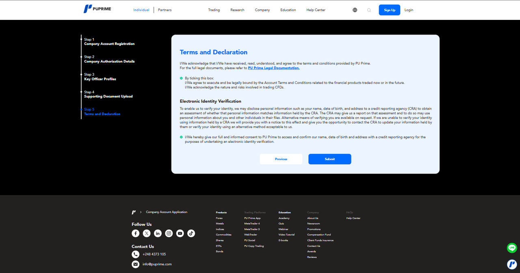The width and height of the screenshot is (520, 273).
Task: Expand the Research menu
Action: tap(237, 10)
